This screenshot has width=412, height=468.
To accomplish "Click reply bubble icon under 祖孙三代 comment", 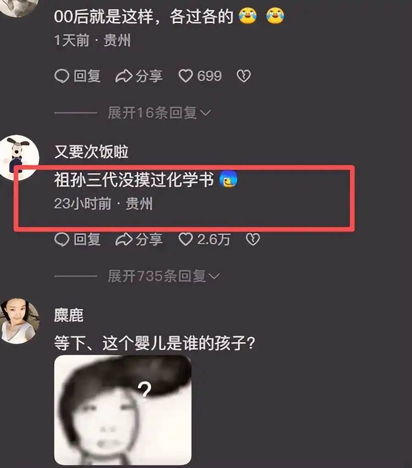I will point(62,239).
